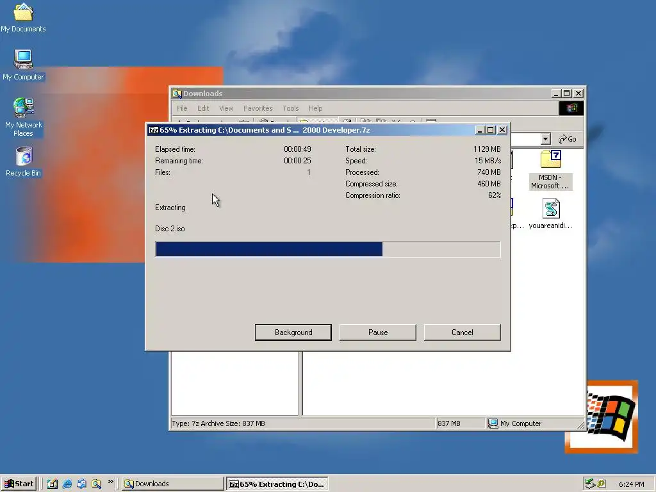Screen dimensions: 656x492
Task: Click the folder search quick launch icon
Action: [x=96, y=484]
